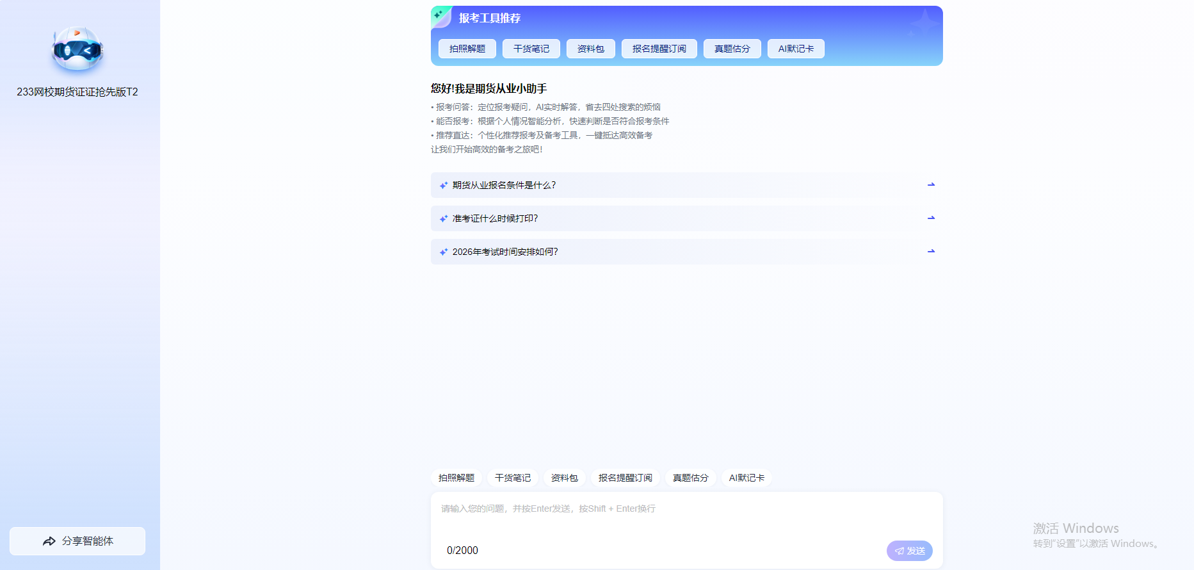Click the share arrow icon beside 分享智能体

(x=49, y=541)
